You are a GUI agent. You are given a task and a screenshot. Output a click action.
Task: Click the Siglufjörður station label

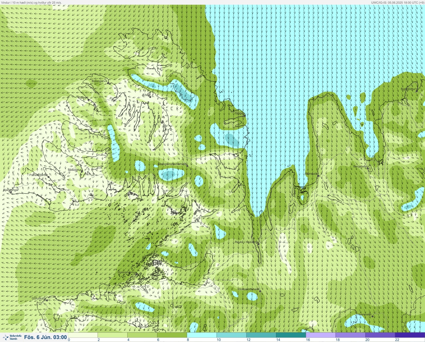[x=409, y=89]
